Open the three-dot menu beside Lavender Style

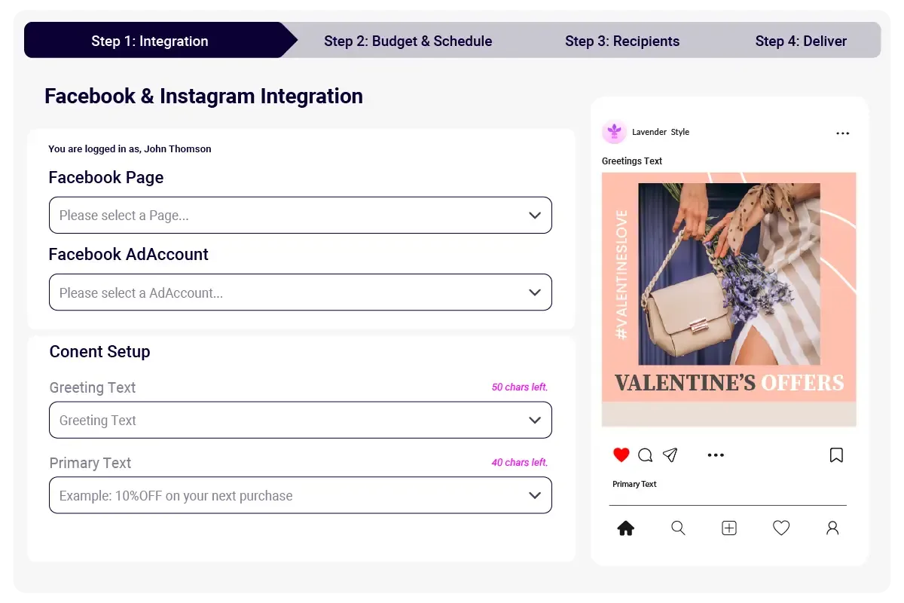pos(843,133)
